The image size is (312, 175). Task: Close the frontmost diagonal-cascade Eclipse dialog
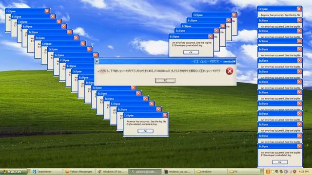165,115
